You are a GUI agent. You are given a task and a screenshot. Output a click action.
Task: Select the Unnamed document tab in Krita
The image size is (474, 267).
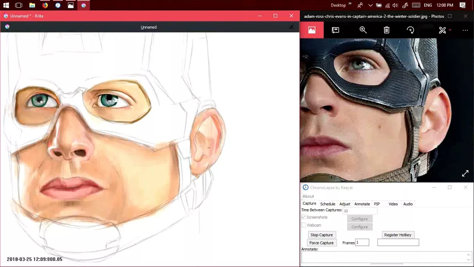(148, 27)
